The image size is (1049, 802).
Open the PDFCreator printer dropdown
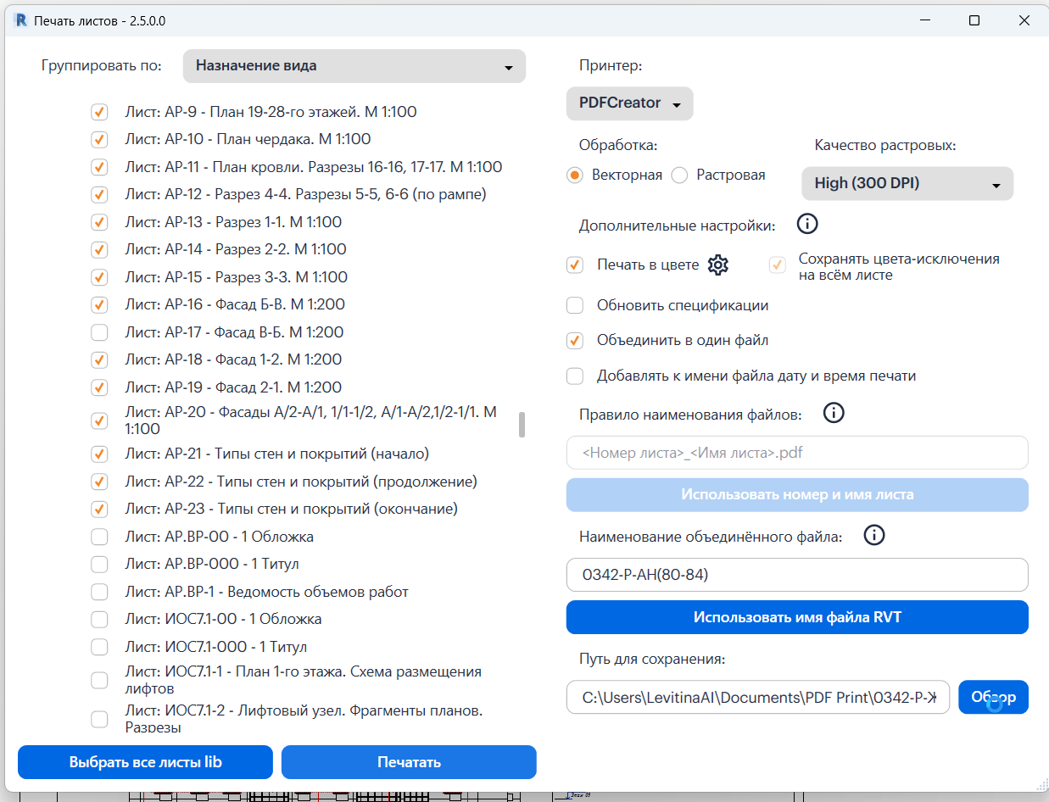630,103
